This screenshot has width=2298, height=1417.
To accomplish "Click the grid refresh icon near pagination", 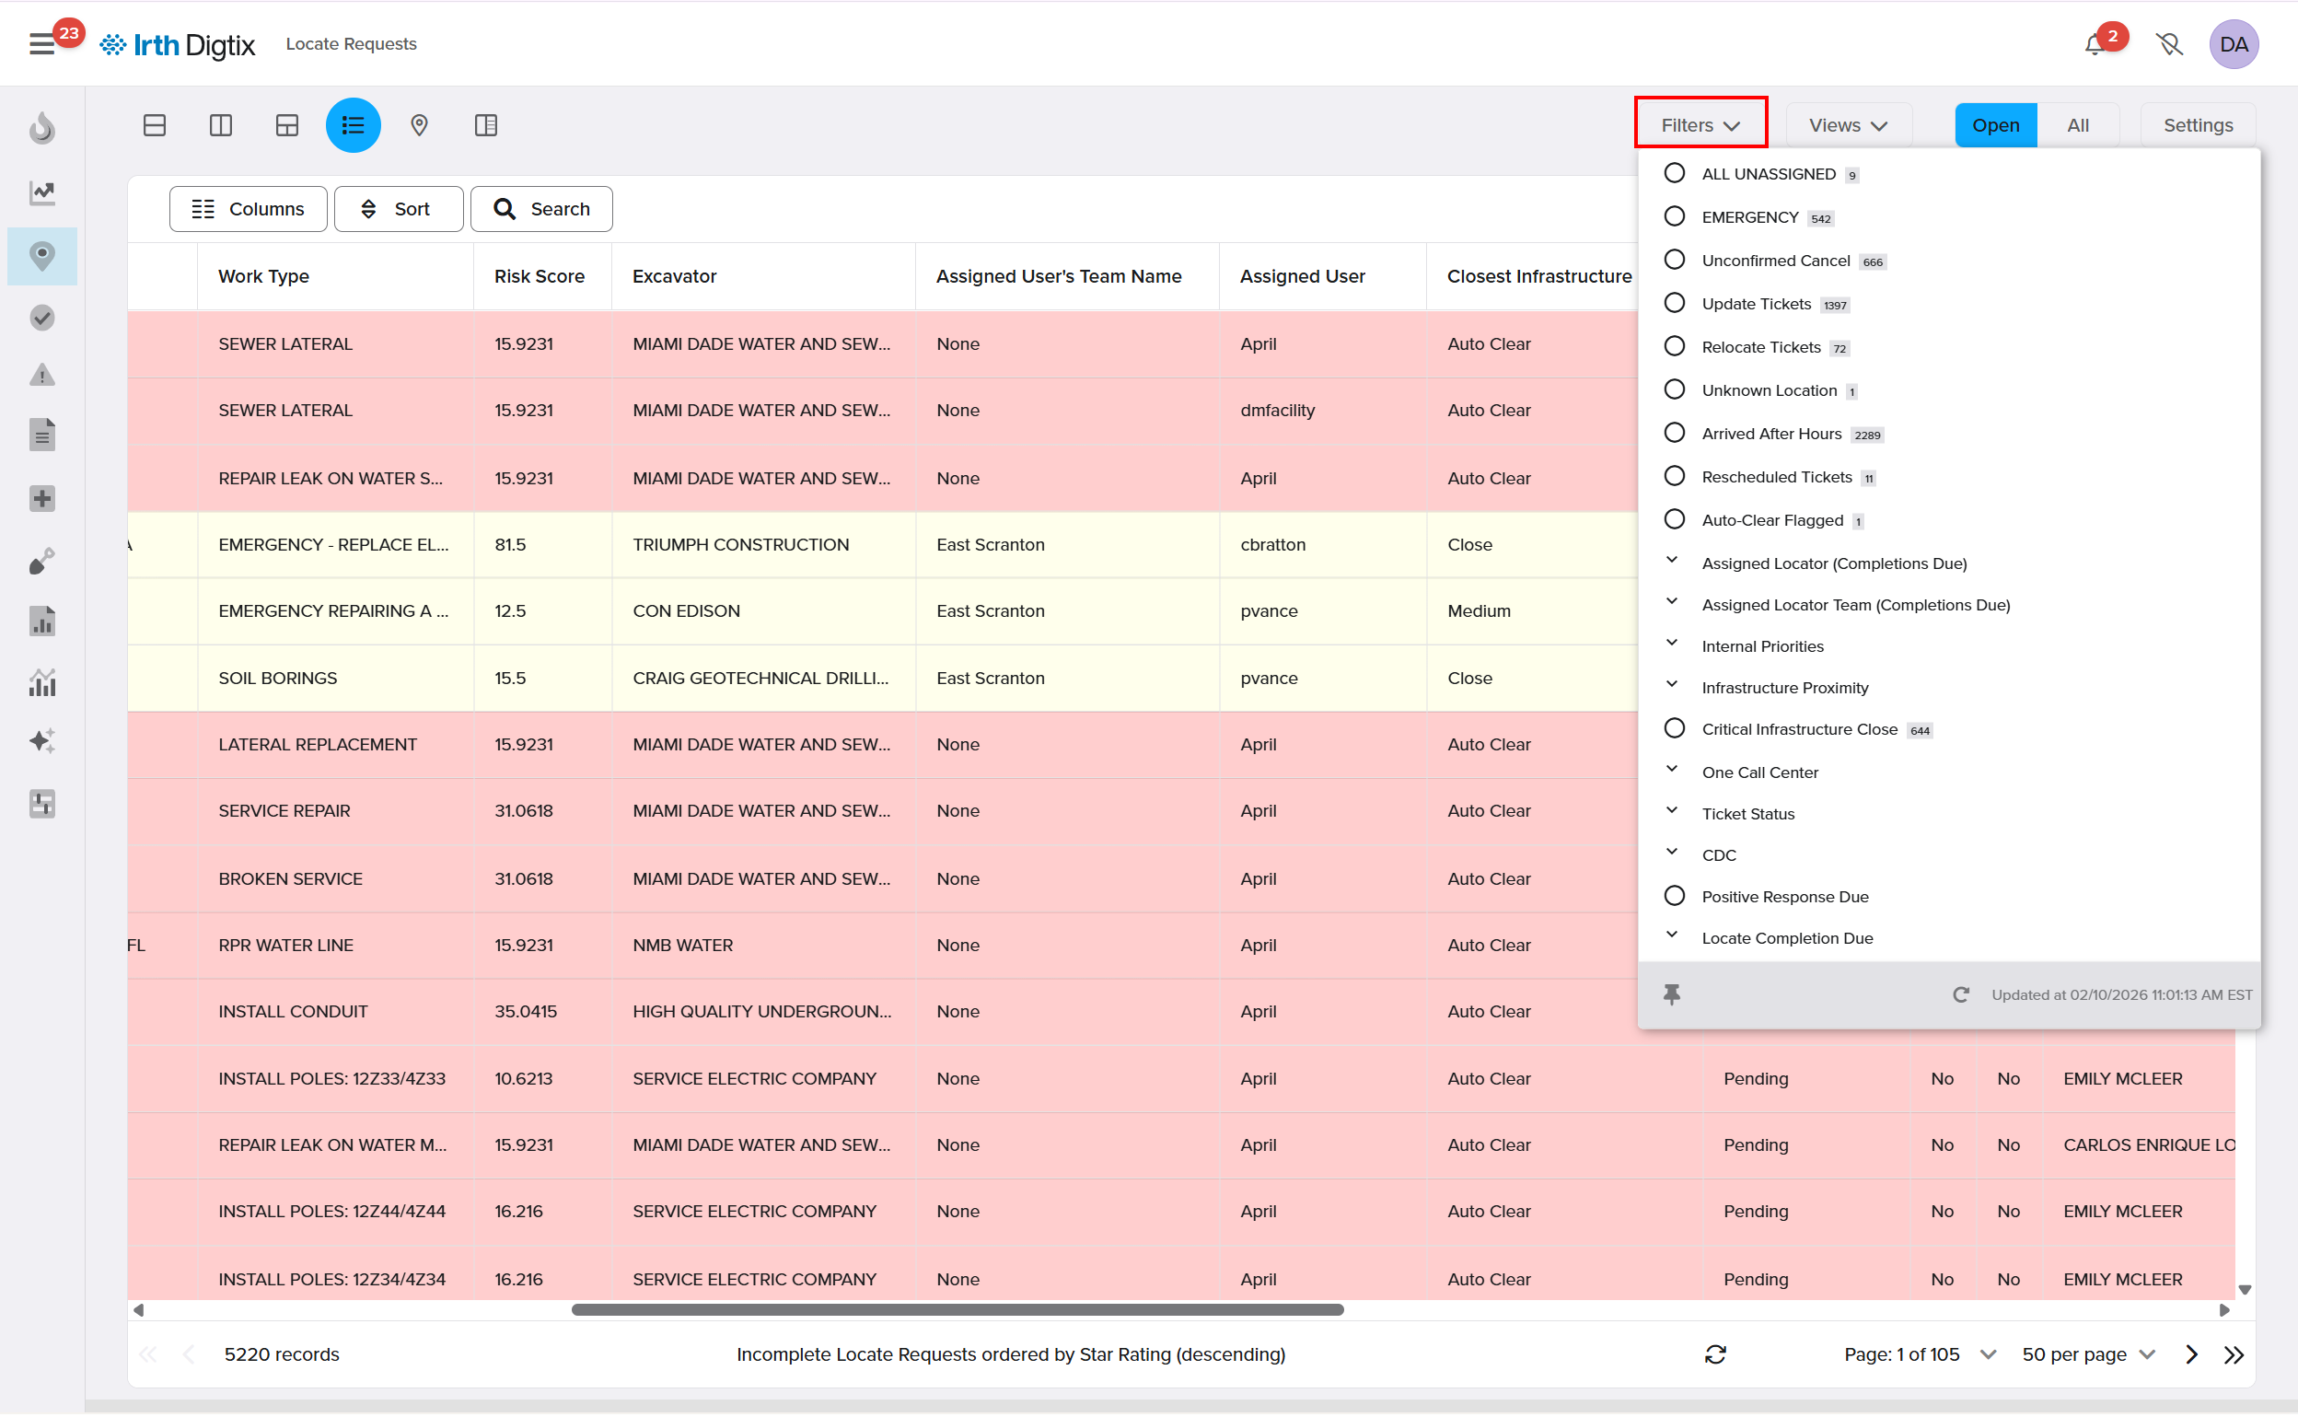I will tap(1714, 1353).
